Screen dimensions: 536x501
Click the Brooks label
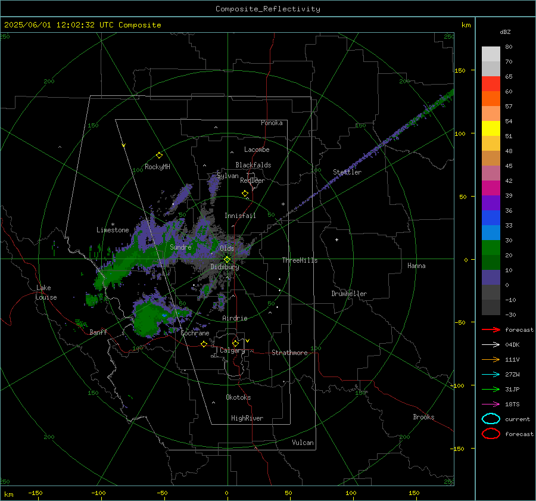(x=423, y=417)
